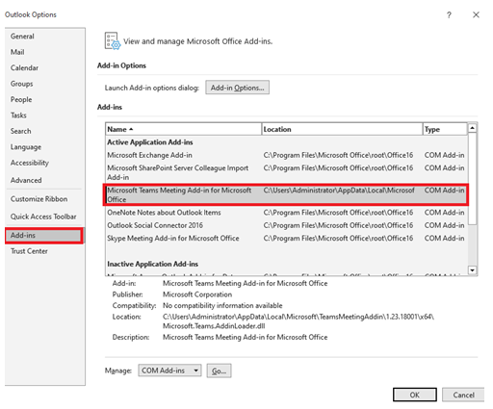Select the Add-ins category
Viewport: 493px width, 409px height.
pyautogui.click(x=43, y=236)
